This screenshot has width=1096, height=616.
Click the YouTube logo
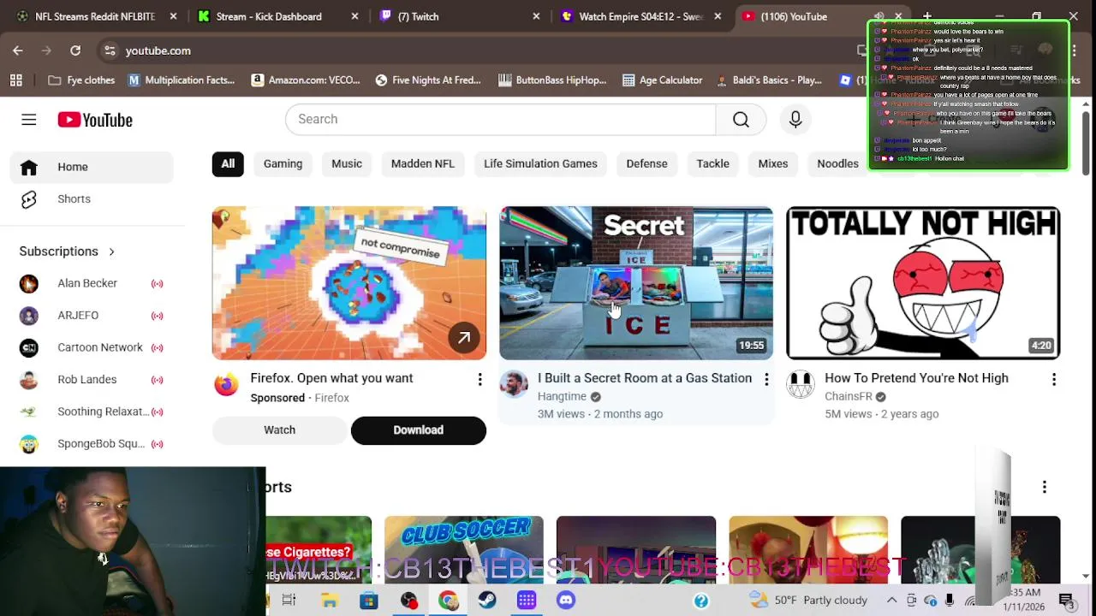click(x=95, y=120)
